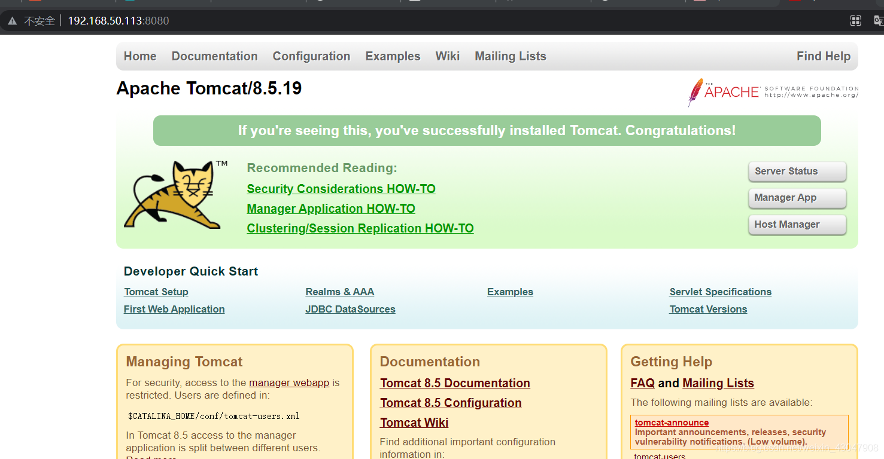
Task: Open Examples in the top nav bar
Action: [x=393, y=56]
